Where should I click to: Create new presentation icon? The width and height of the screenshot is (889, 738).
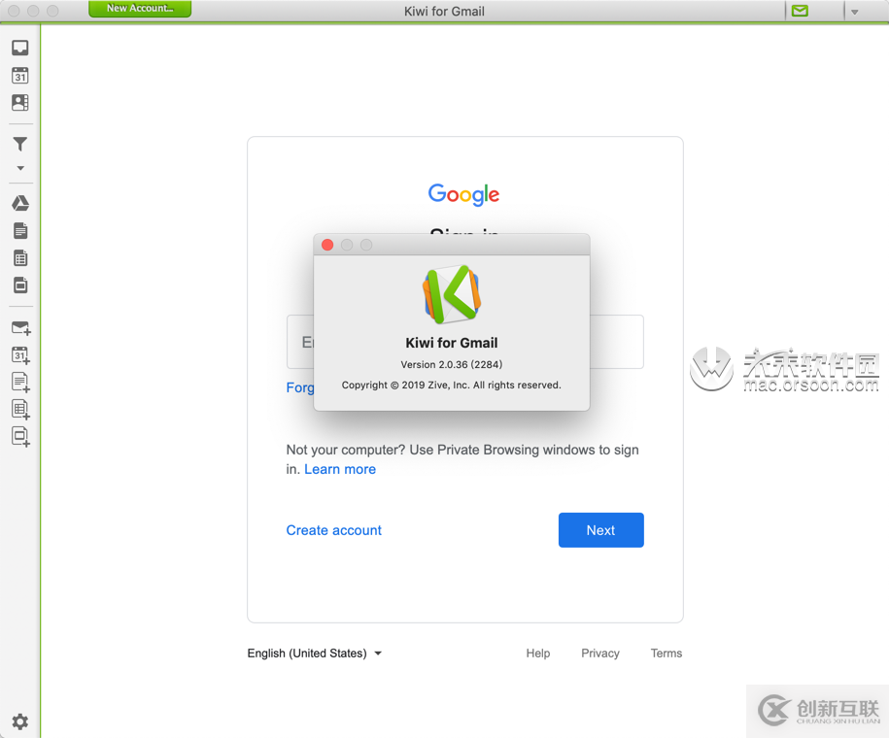(x=21, y=436)
